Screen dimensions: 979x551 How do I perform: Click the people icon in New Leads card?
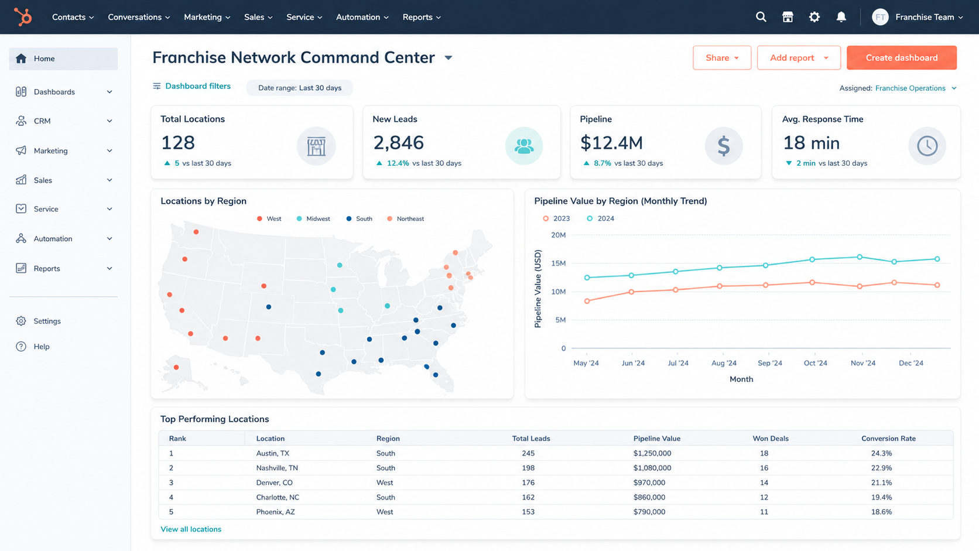click(524, 146)
